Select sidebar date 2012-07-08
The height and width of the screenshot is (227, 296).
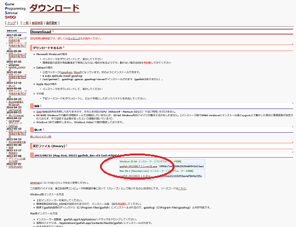click(14, 156)
